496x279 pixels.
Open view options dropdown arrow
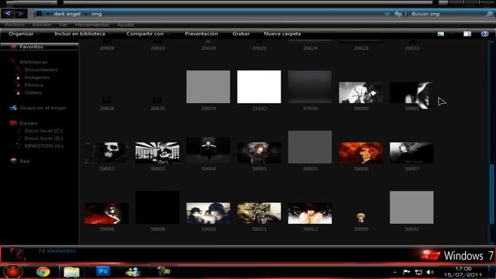(x=451, y=33)
